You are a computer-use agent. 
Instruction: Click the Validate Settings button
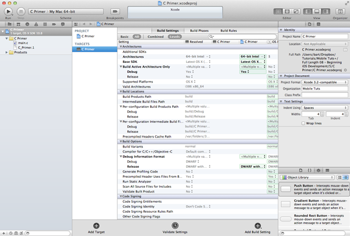pos(175,228)
